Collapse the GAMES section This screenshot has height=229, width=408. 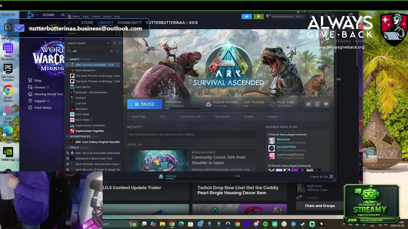pyautogui.click(x=68, y=59)
